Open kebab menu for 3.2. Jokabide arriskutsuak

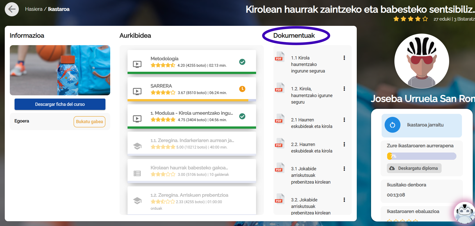pos(344,200)
